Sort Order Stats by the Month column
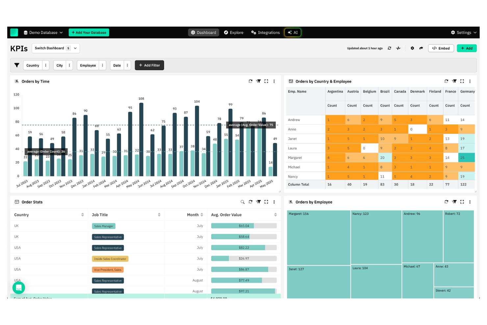The height and width of the screenshot is (325, 487). 201,214
